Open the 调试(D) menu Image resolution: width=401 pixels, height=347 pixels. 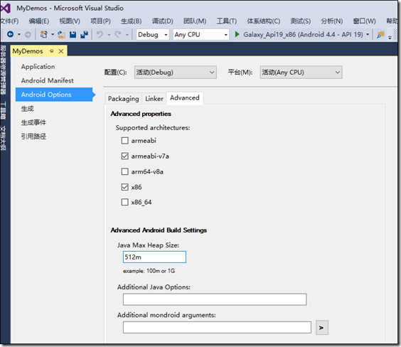click(x=162, y=21)
